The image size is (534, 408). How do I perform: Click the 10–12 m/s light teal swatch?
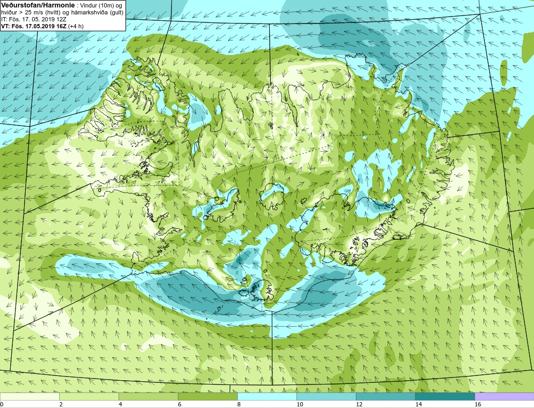pyautogui.click(x=326, y=396)
